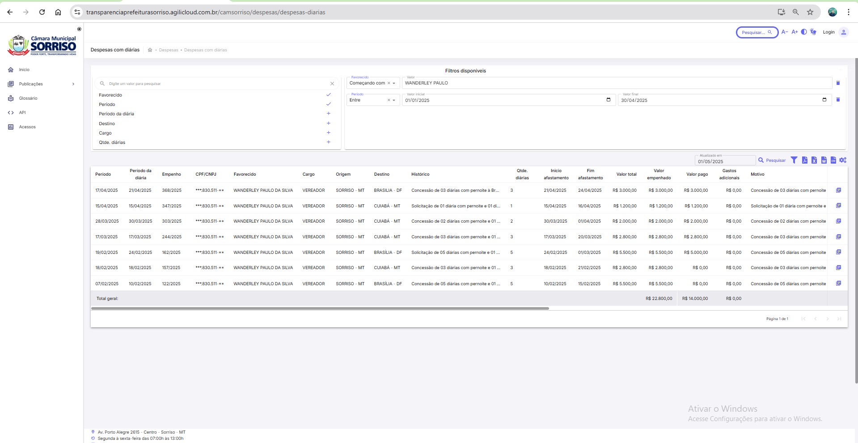The image size is (858, 443).
Task: Add the Destino filter
Action: pos(328,123)
